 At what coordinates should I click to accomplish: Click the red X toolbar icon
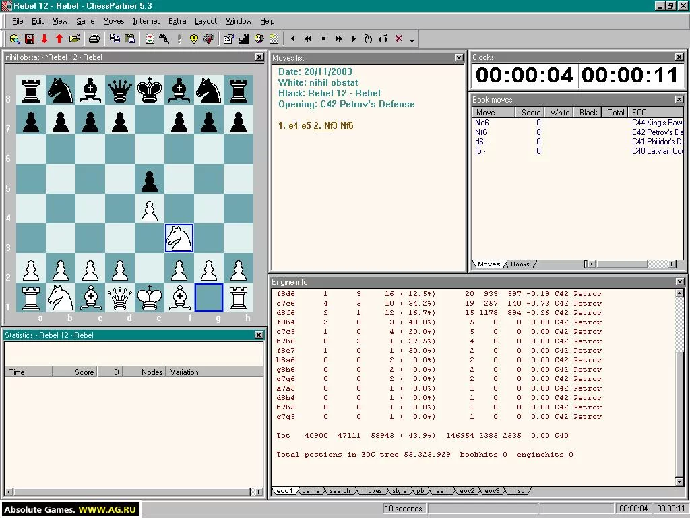coord(399,38)
